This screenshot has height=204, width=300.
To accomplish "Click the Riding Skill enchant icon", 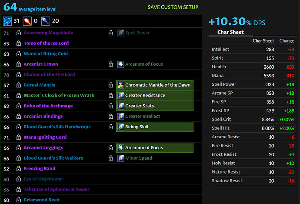I will pos(120,127).
